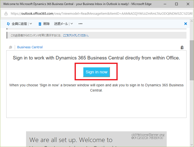Click the 削除 delete label
This screenshot has width=194, height=147.
tap(46, 24)
